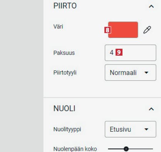Viewport: 161px width, 152px height.
Task: Open the red Väri color swatch
Action: pyautogui.click(x=123, y=30)
